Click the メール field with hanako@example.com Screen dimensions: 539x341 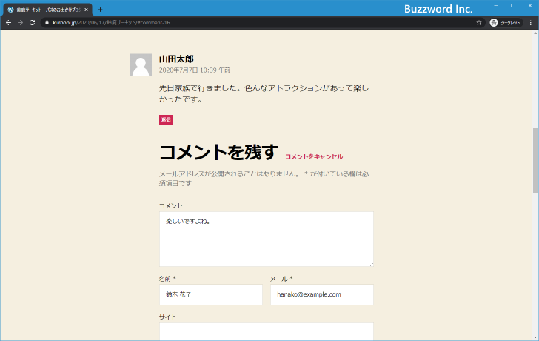click(x=322, y=294)
